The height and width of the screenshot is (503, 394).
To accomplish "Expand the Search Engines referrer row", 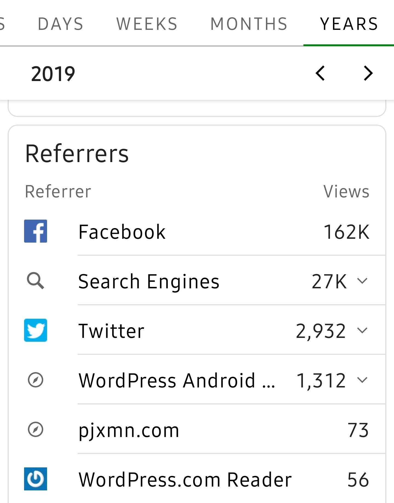I will pos(362,281).
